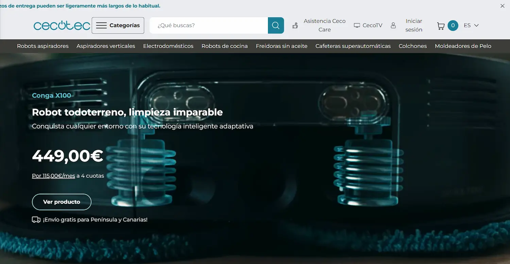510x264 pixels.
Task: Select the Colchones menu item
Action: click(413, 46)
